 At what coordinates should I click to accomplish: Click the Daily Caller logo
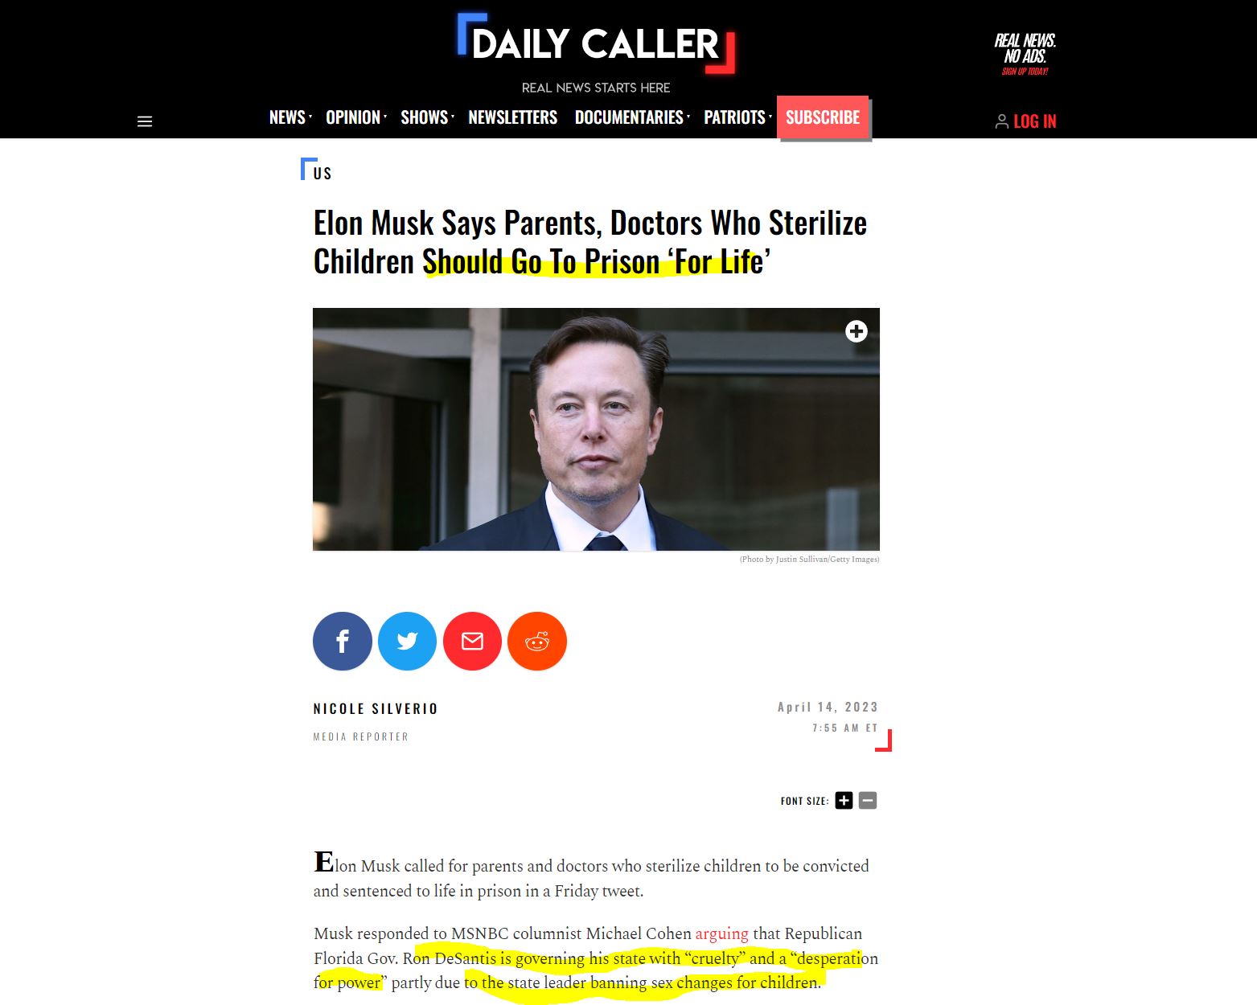[596, 44]
